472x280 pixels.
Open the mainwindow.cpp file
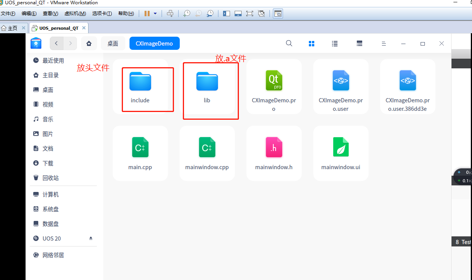207,153
